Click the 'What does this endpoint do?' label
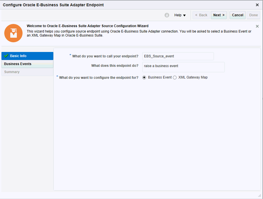The image size is (263, 199). pyautogui.click(x=115, y=66)
